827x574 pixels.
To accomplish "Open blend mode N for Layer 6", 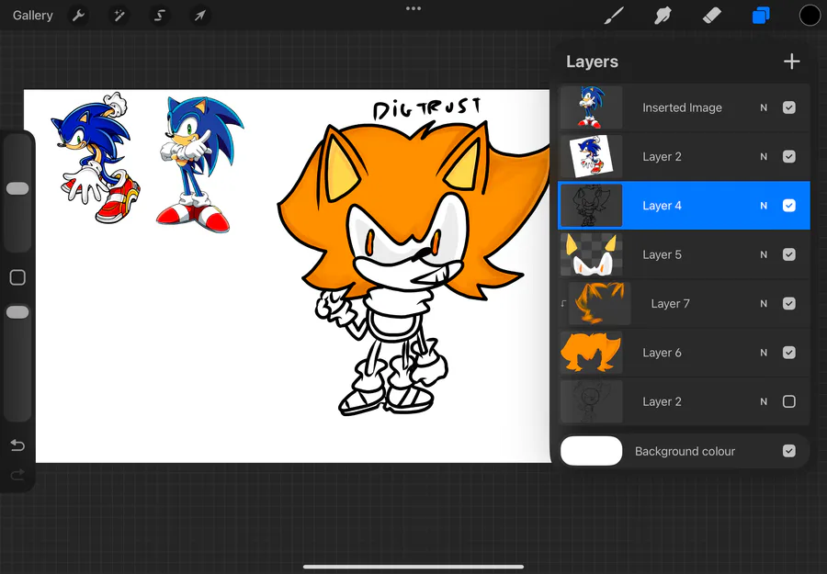I will (x=764, y=353).
